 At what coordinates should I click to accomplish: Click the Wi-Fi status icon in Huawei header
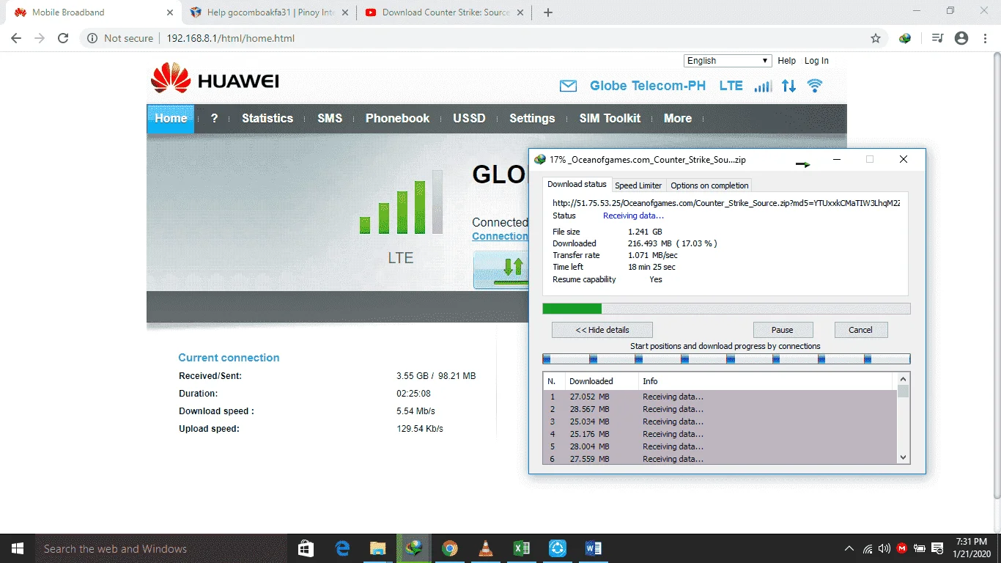814,86
